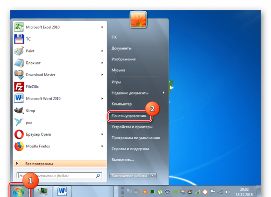Click the user account flower picture

point(138,20)
